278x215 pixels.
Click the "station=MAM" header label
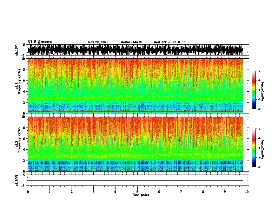point(131,42)
